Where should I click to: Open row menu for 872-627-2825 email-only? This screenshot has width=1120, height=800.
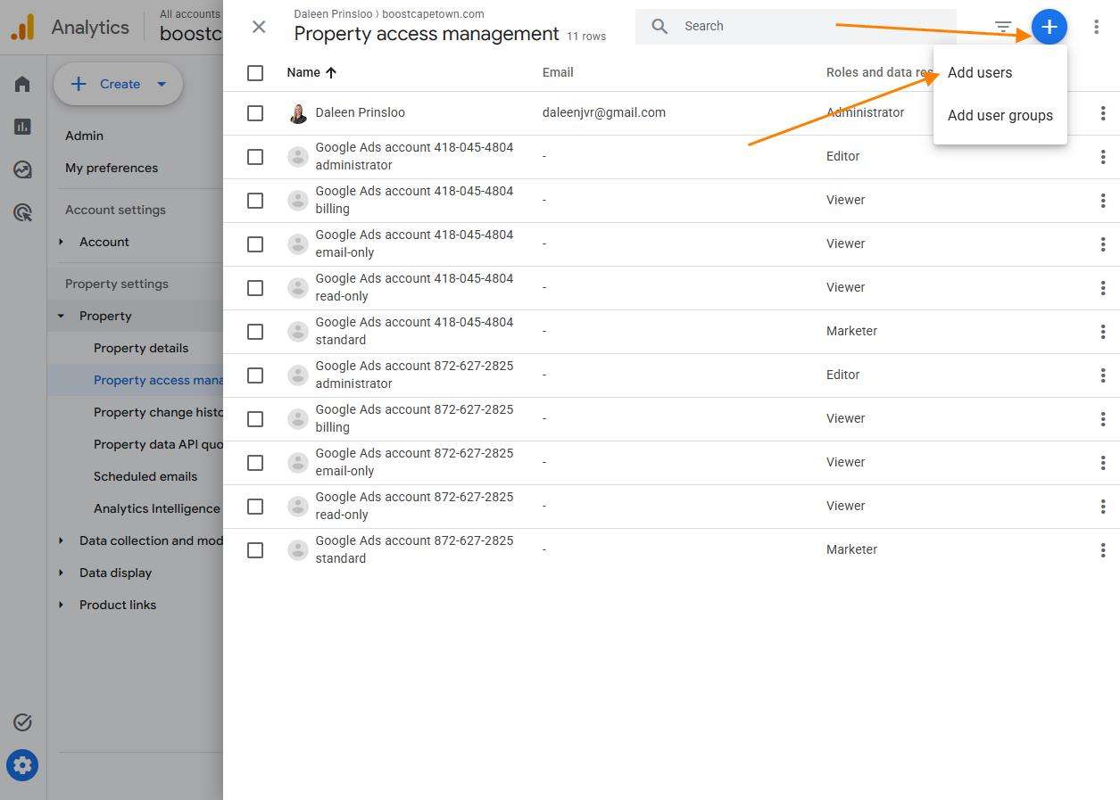coord(1103,463)
